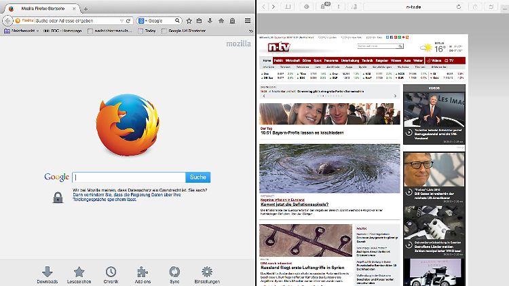Image resolution: width=509 pixels, height=286 pixels.
Task: Open the Wirtschaft section on n-tv
Action: pyautogui.click(x=293, y=60)
